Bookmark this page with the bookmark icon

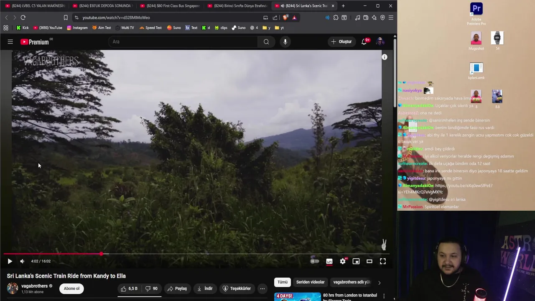pos(66,18)
